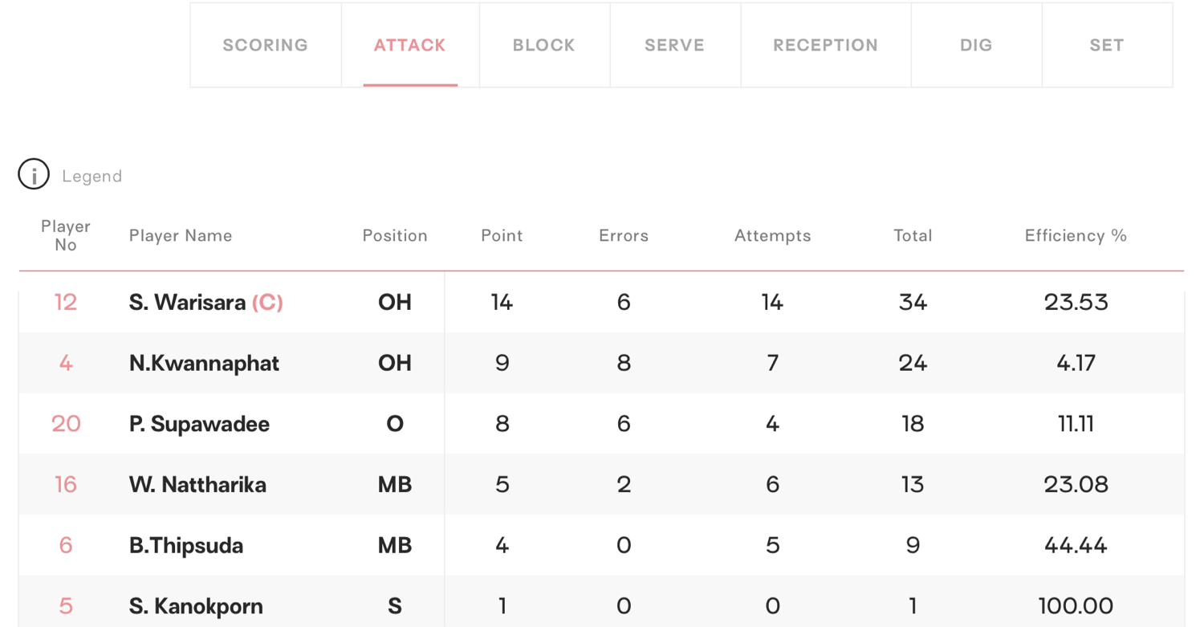Open the Set tab

tap(1107, 45)
